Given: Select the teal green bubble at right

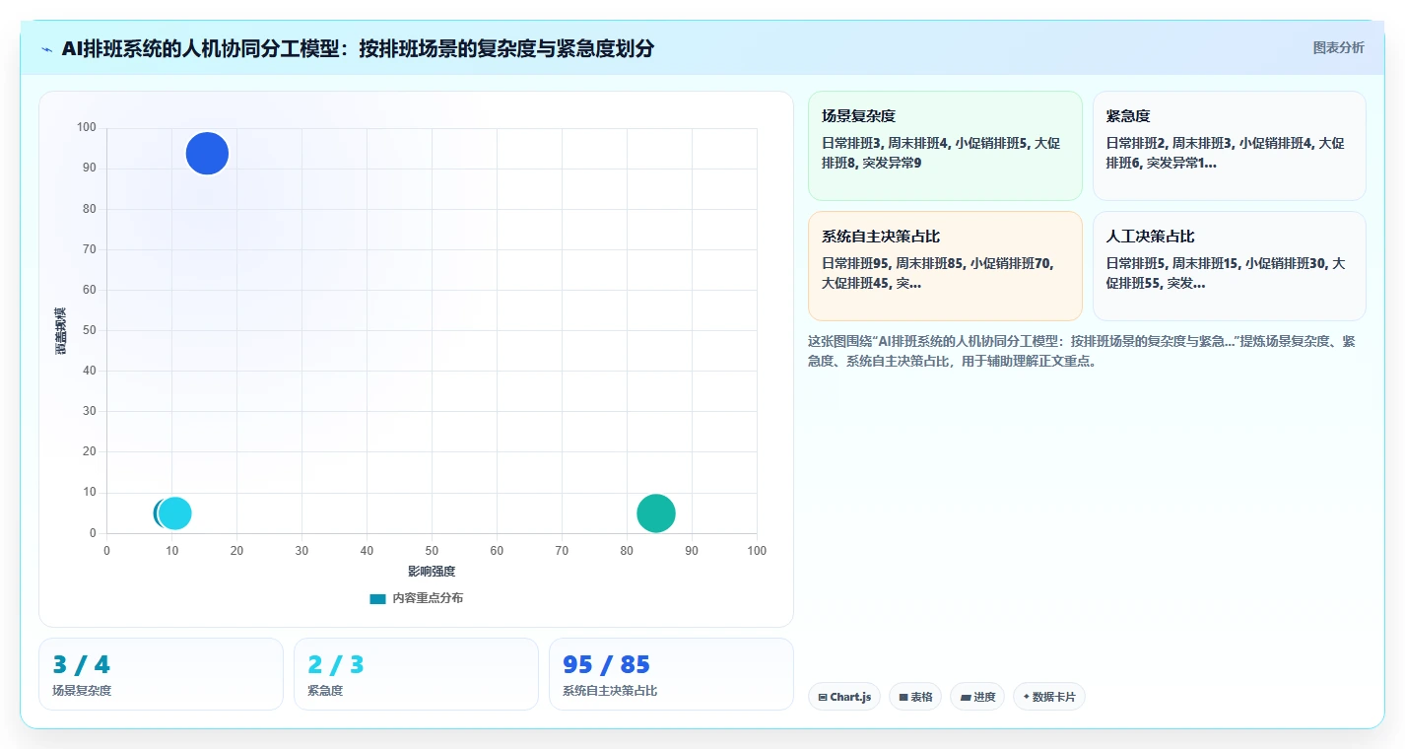Looking at the screenshot, I should pos(655,512).
